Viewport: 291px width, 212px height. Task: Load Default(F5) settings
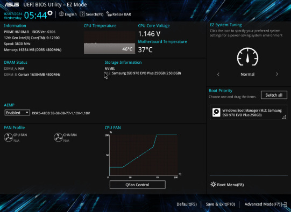coord(187,204)
